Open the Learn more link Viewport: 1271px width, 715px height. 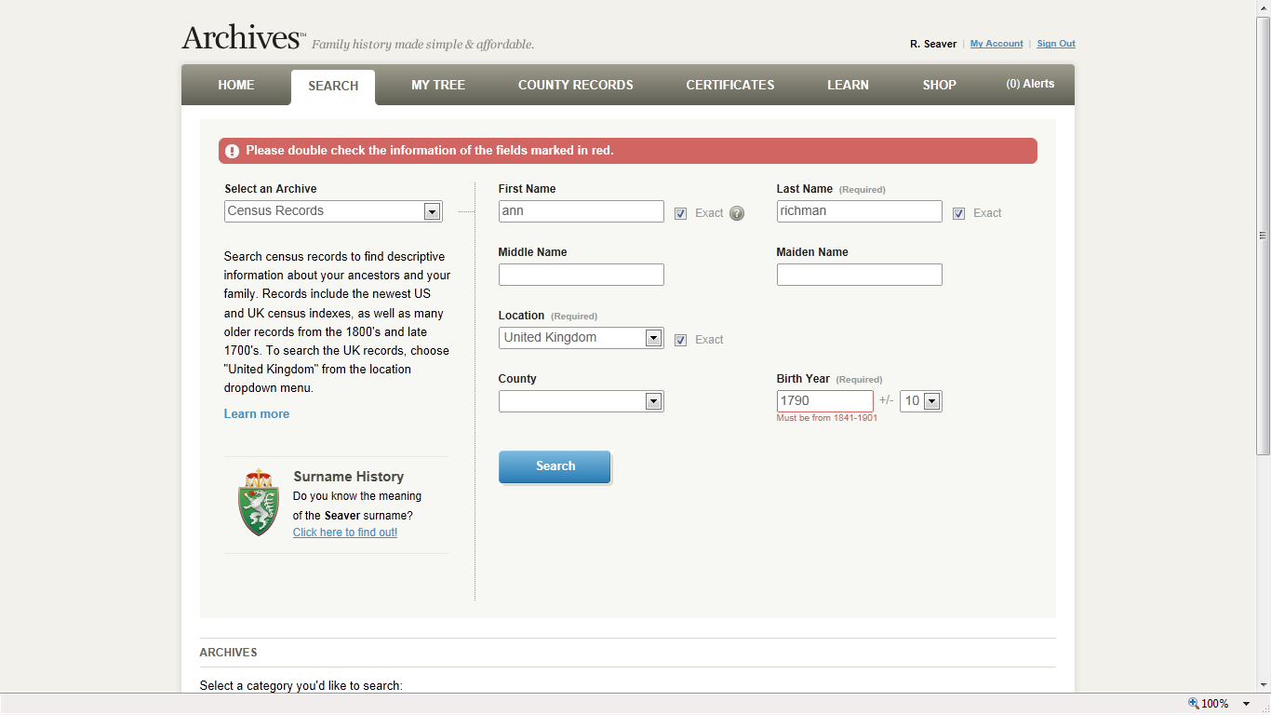256,413
